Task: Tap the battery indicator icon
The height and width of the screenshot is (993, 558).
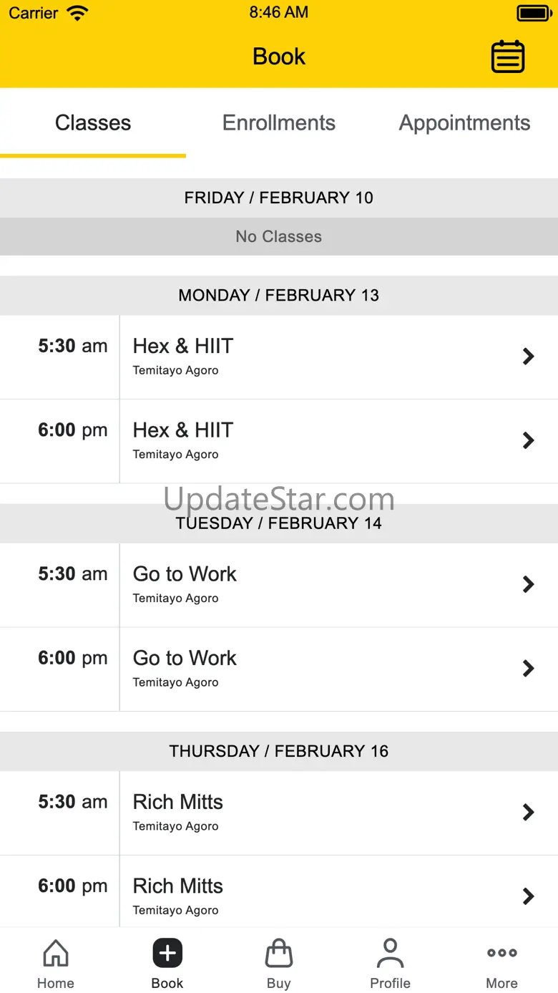Action: pos(534,13)
